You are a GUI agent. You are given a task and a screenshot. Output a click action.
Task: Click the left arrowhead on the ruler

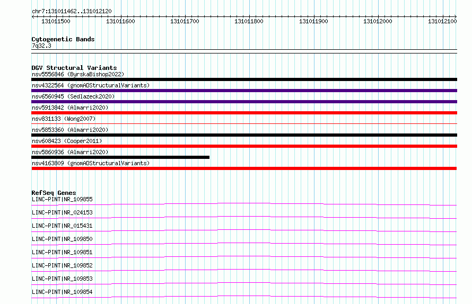[x=33, y=17]
